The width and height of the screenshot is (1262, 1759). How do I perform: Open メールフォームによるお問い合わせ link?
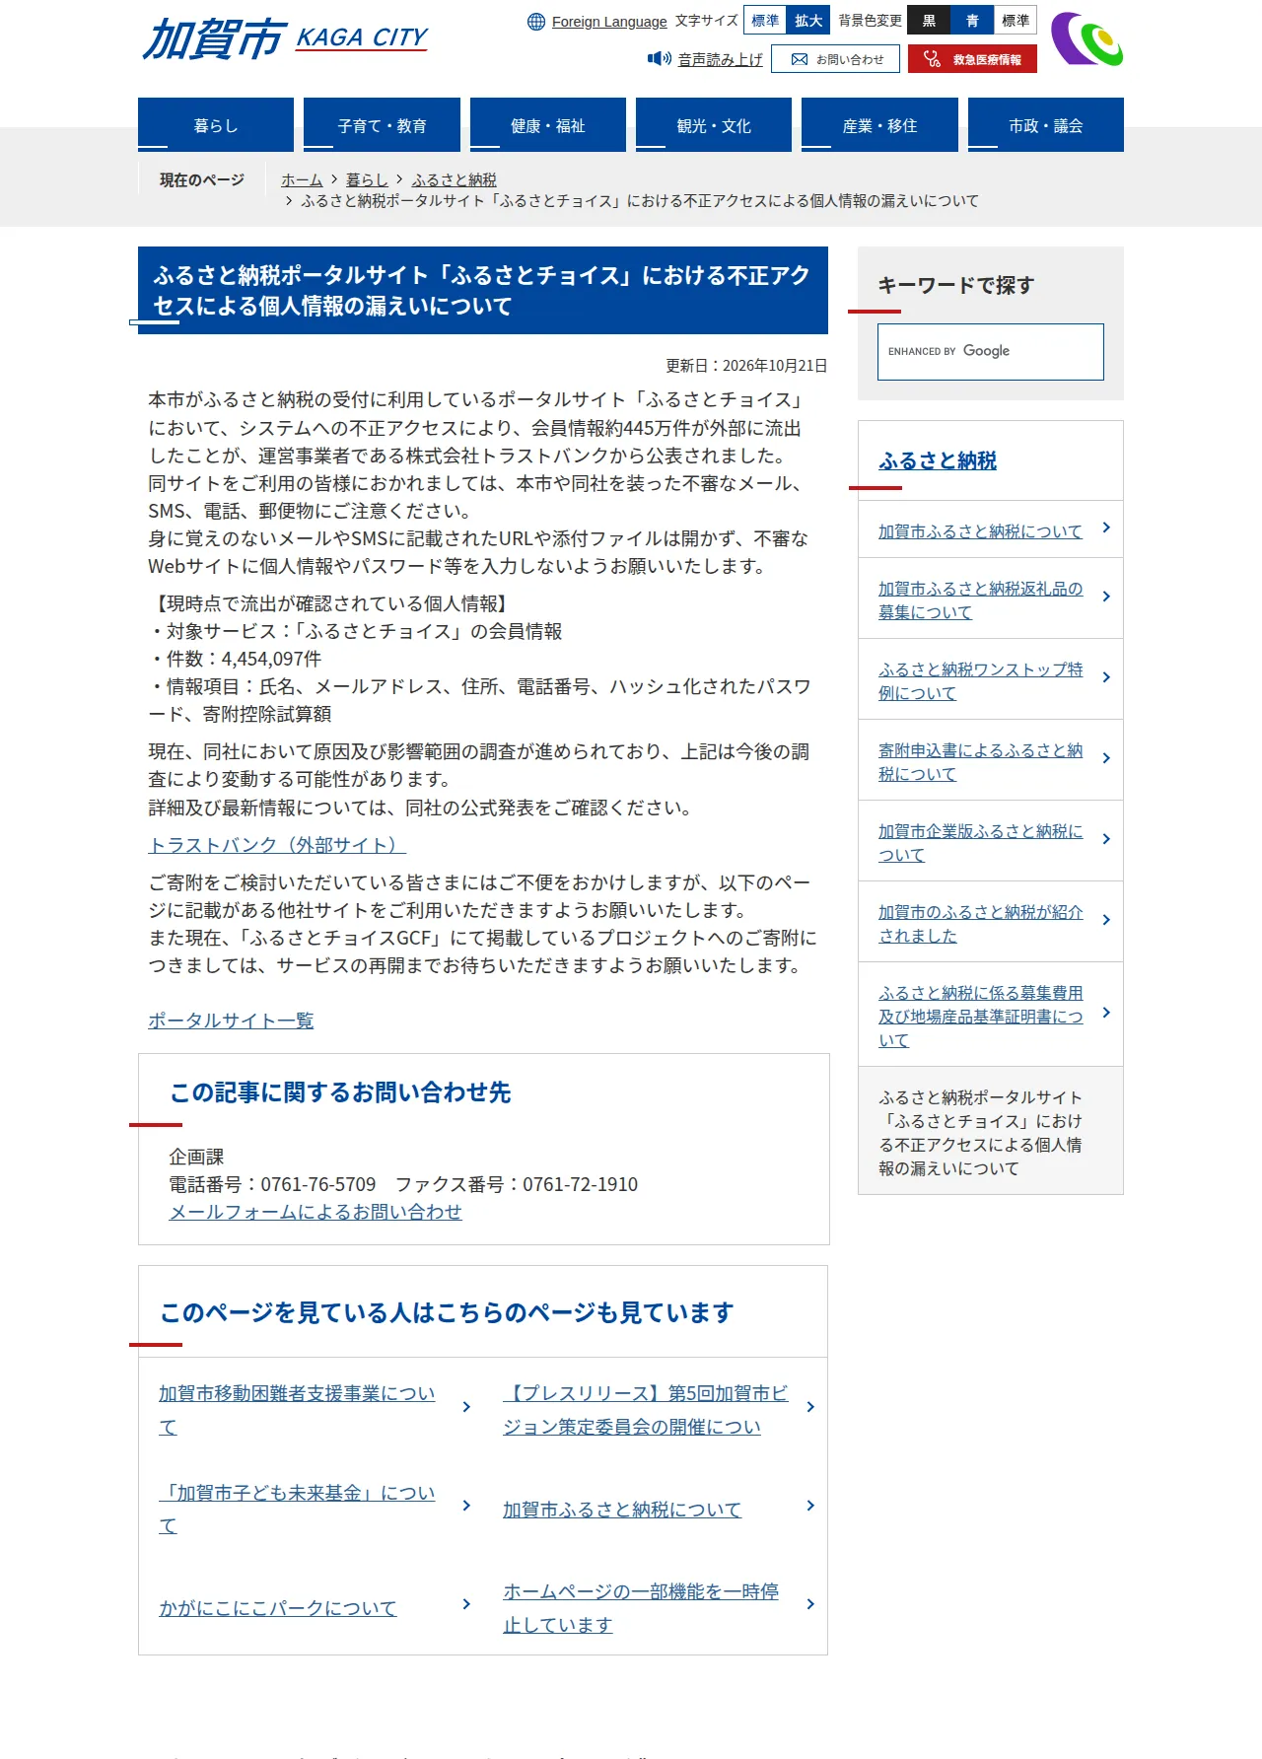(x=315, y=1212)
